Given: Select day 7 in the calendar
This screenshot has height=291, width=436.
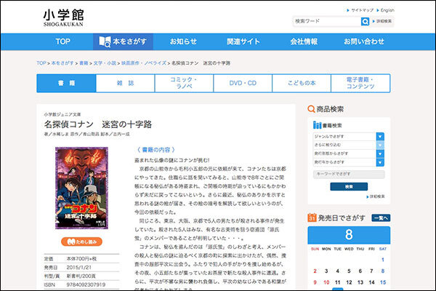Looking at the screenshot, I should pos(371,271).
